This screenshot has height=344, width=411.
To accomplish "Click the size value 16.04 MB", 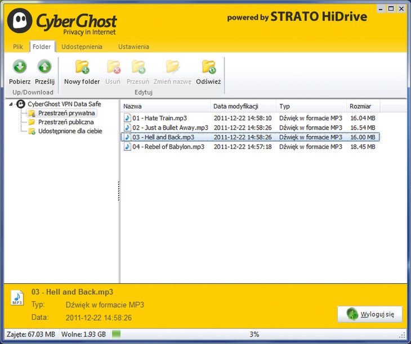I will [363, 118].
